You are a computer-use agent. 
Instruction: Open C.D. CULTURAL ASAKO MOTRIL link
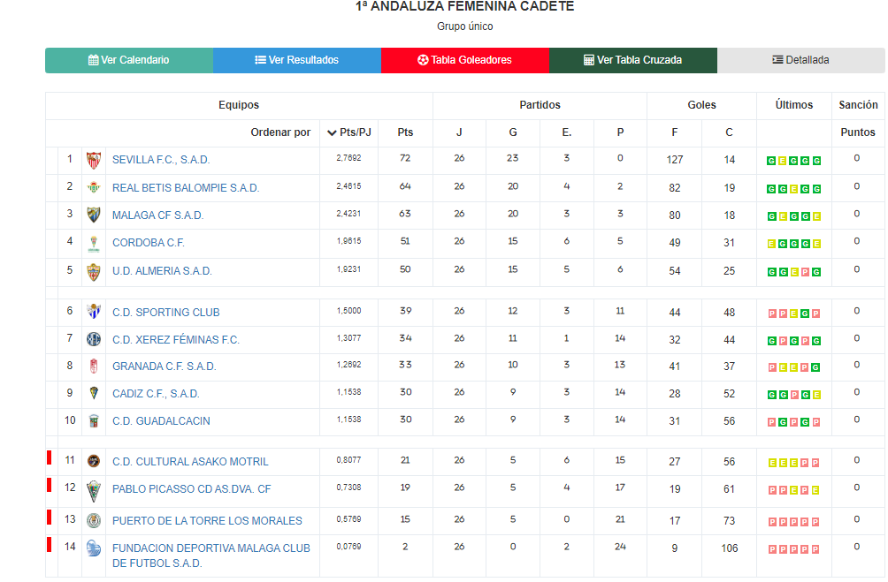point(190,462)
